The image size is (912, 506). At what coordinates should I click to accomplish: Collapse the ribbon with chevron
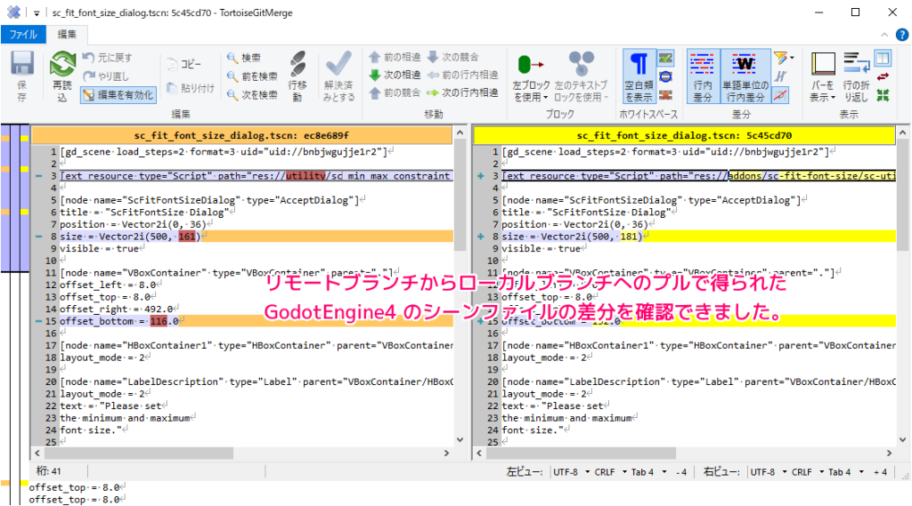pos(884,35)
